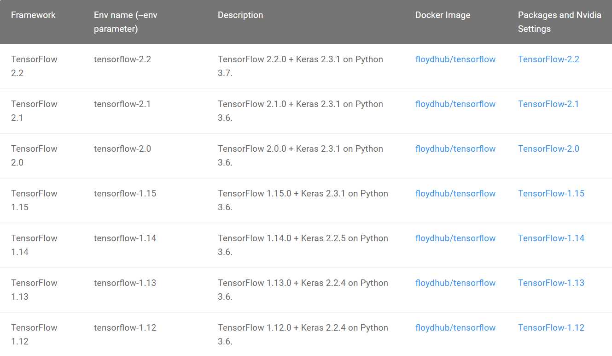
Task: Open the TensorFlow-2.0 packages link
Action: click(x=548, y=149)
